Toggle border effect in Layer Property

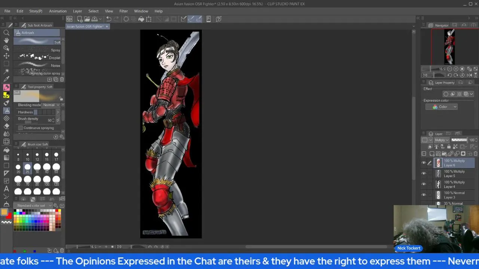(x=446, y=94)
